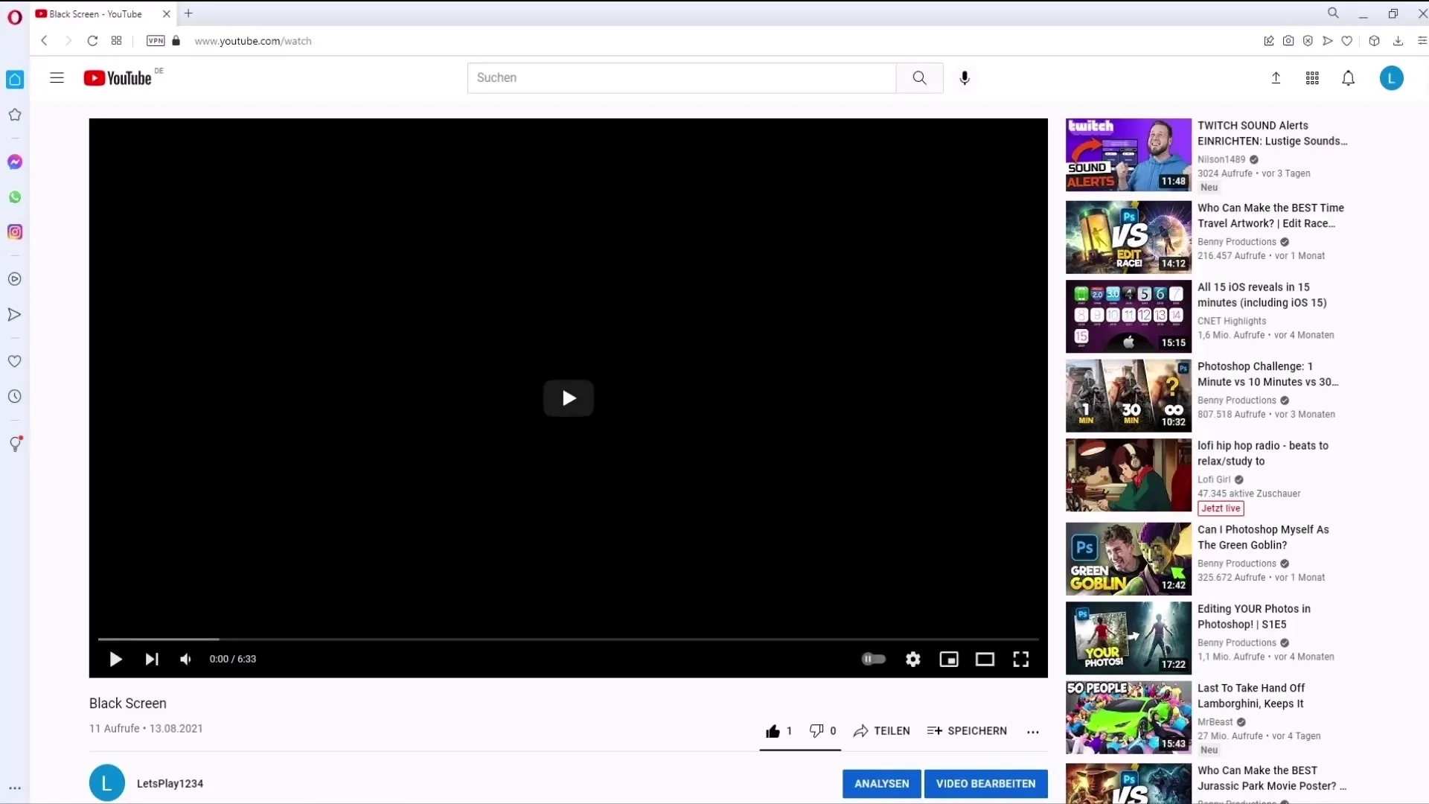Click the fullscreen toggle icon
Screen dimensions: 1429x804
(x=1020, y=659)
